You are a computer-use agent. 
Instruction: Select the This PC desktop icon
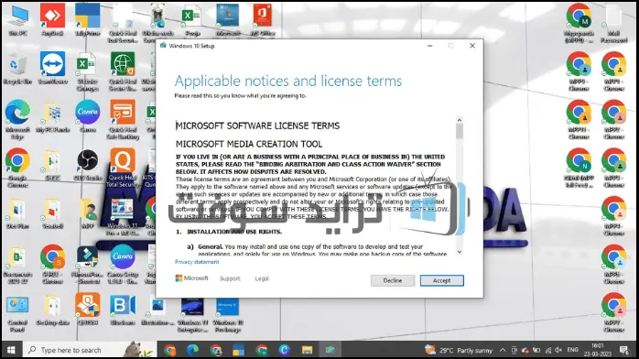click(18, 20)
